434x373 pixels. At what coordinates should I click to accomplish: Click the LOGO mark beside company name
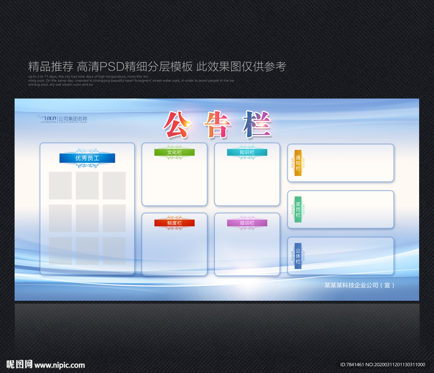[x=47, y=119]
